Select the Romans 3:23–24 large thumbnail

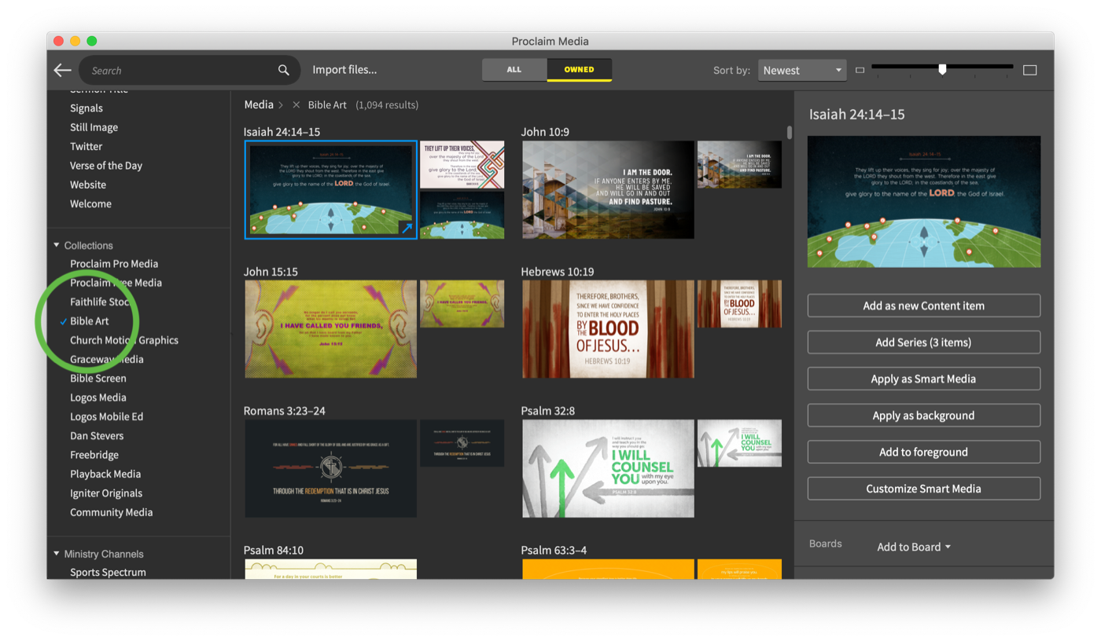tap(331, 468)
